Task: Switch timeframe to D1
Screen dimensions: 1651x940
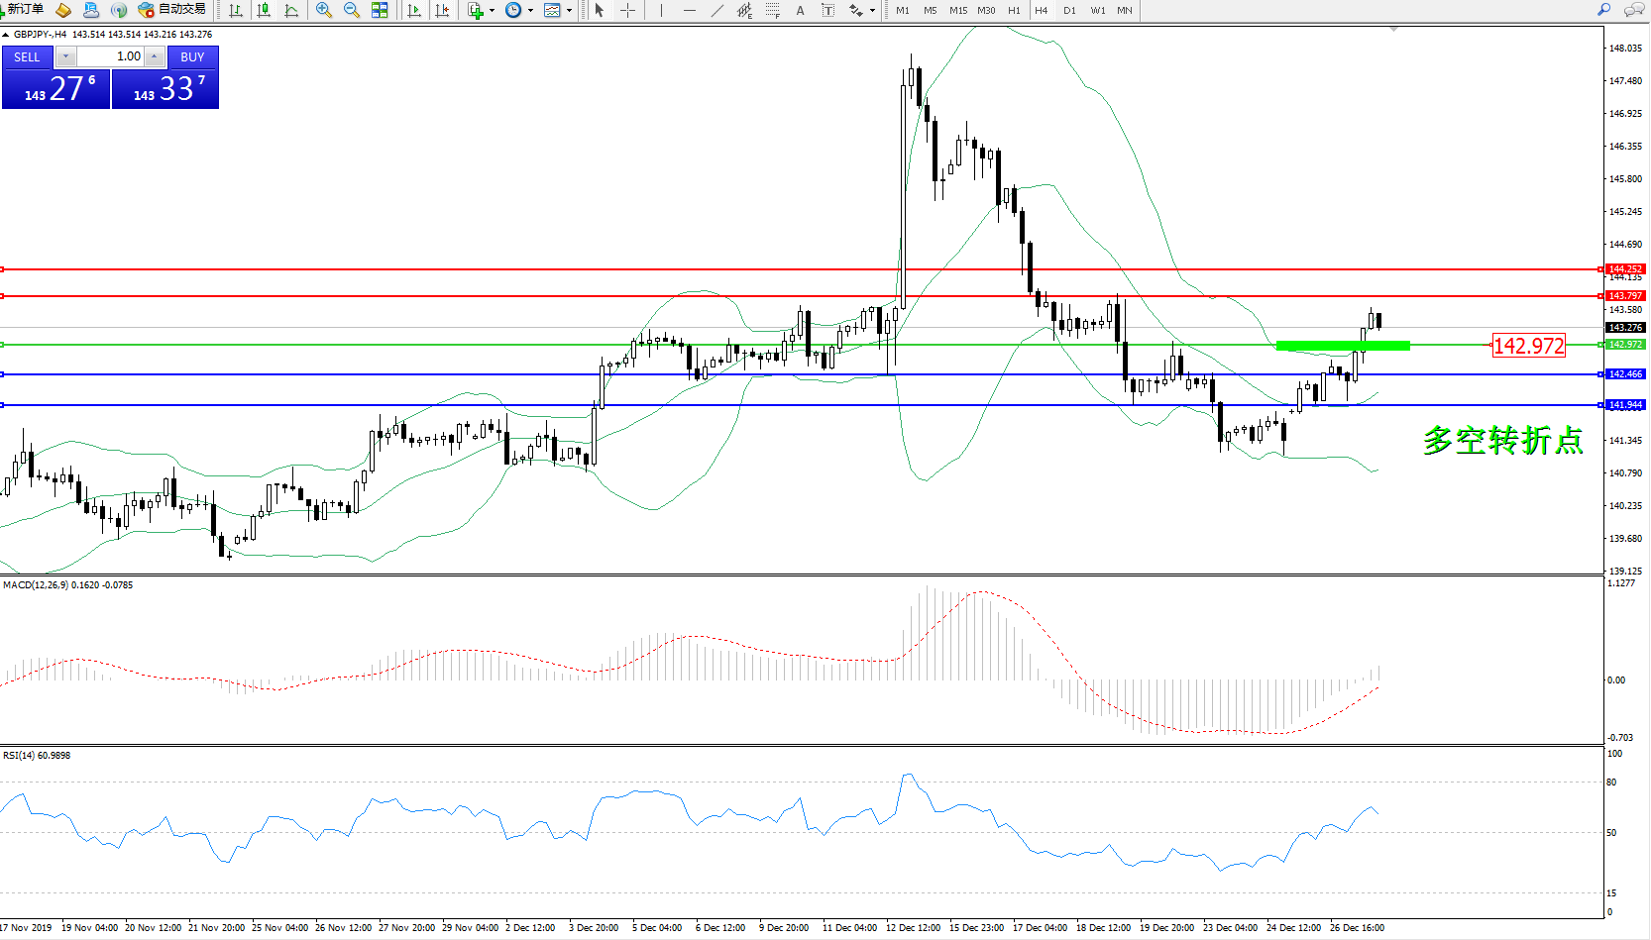Action: tap(1069, 10)
